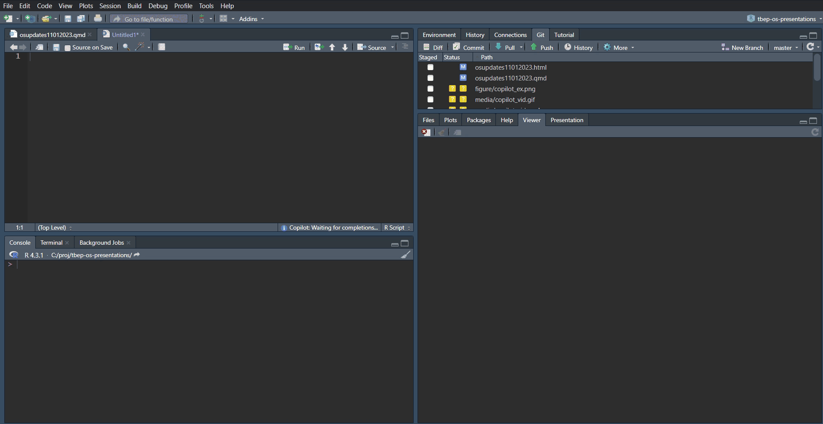Refresh the Git pane status
The height and width of the screenshot is (424, 823).
[810, 47]
